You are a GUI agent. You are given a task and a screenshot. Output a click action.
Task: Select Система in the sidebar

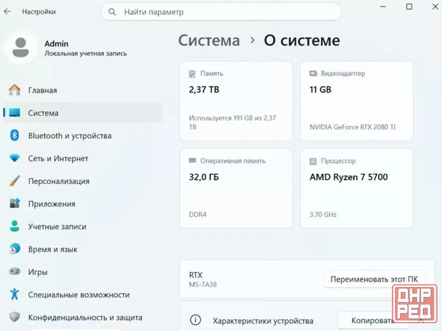pyautogui.click(x=82, y=113)
